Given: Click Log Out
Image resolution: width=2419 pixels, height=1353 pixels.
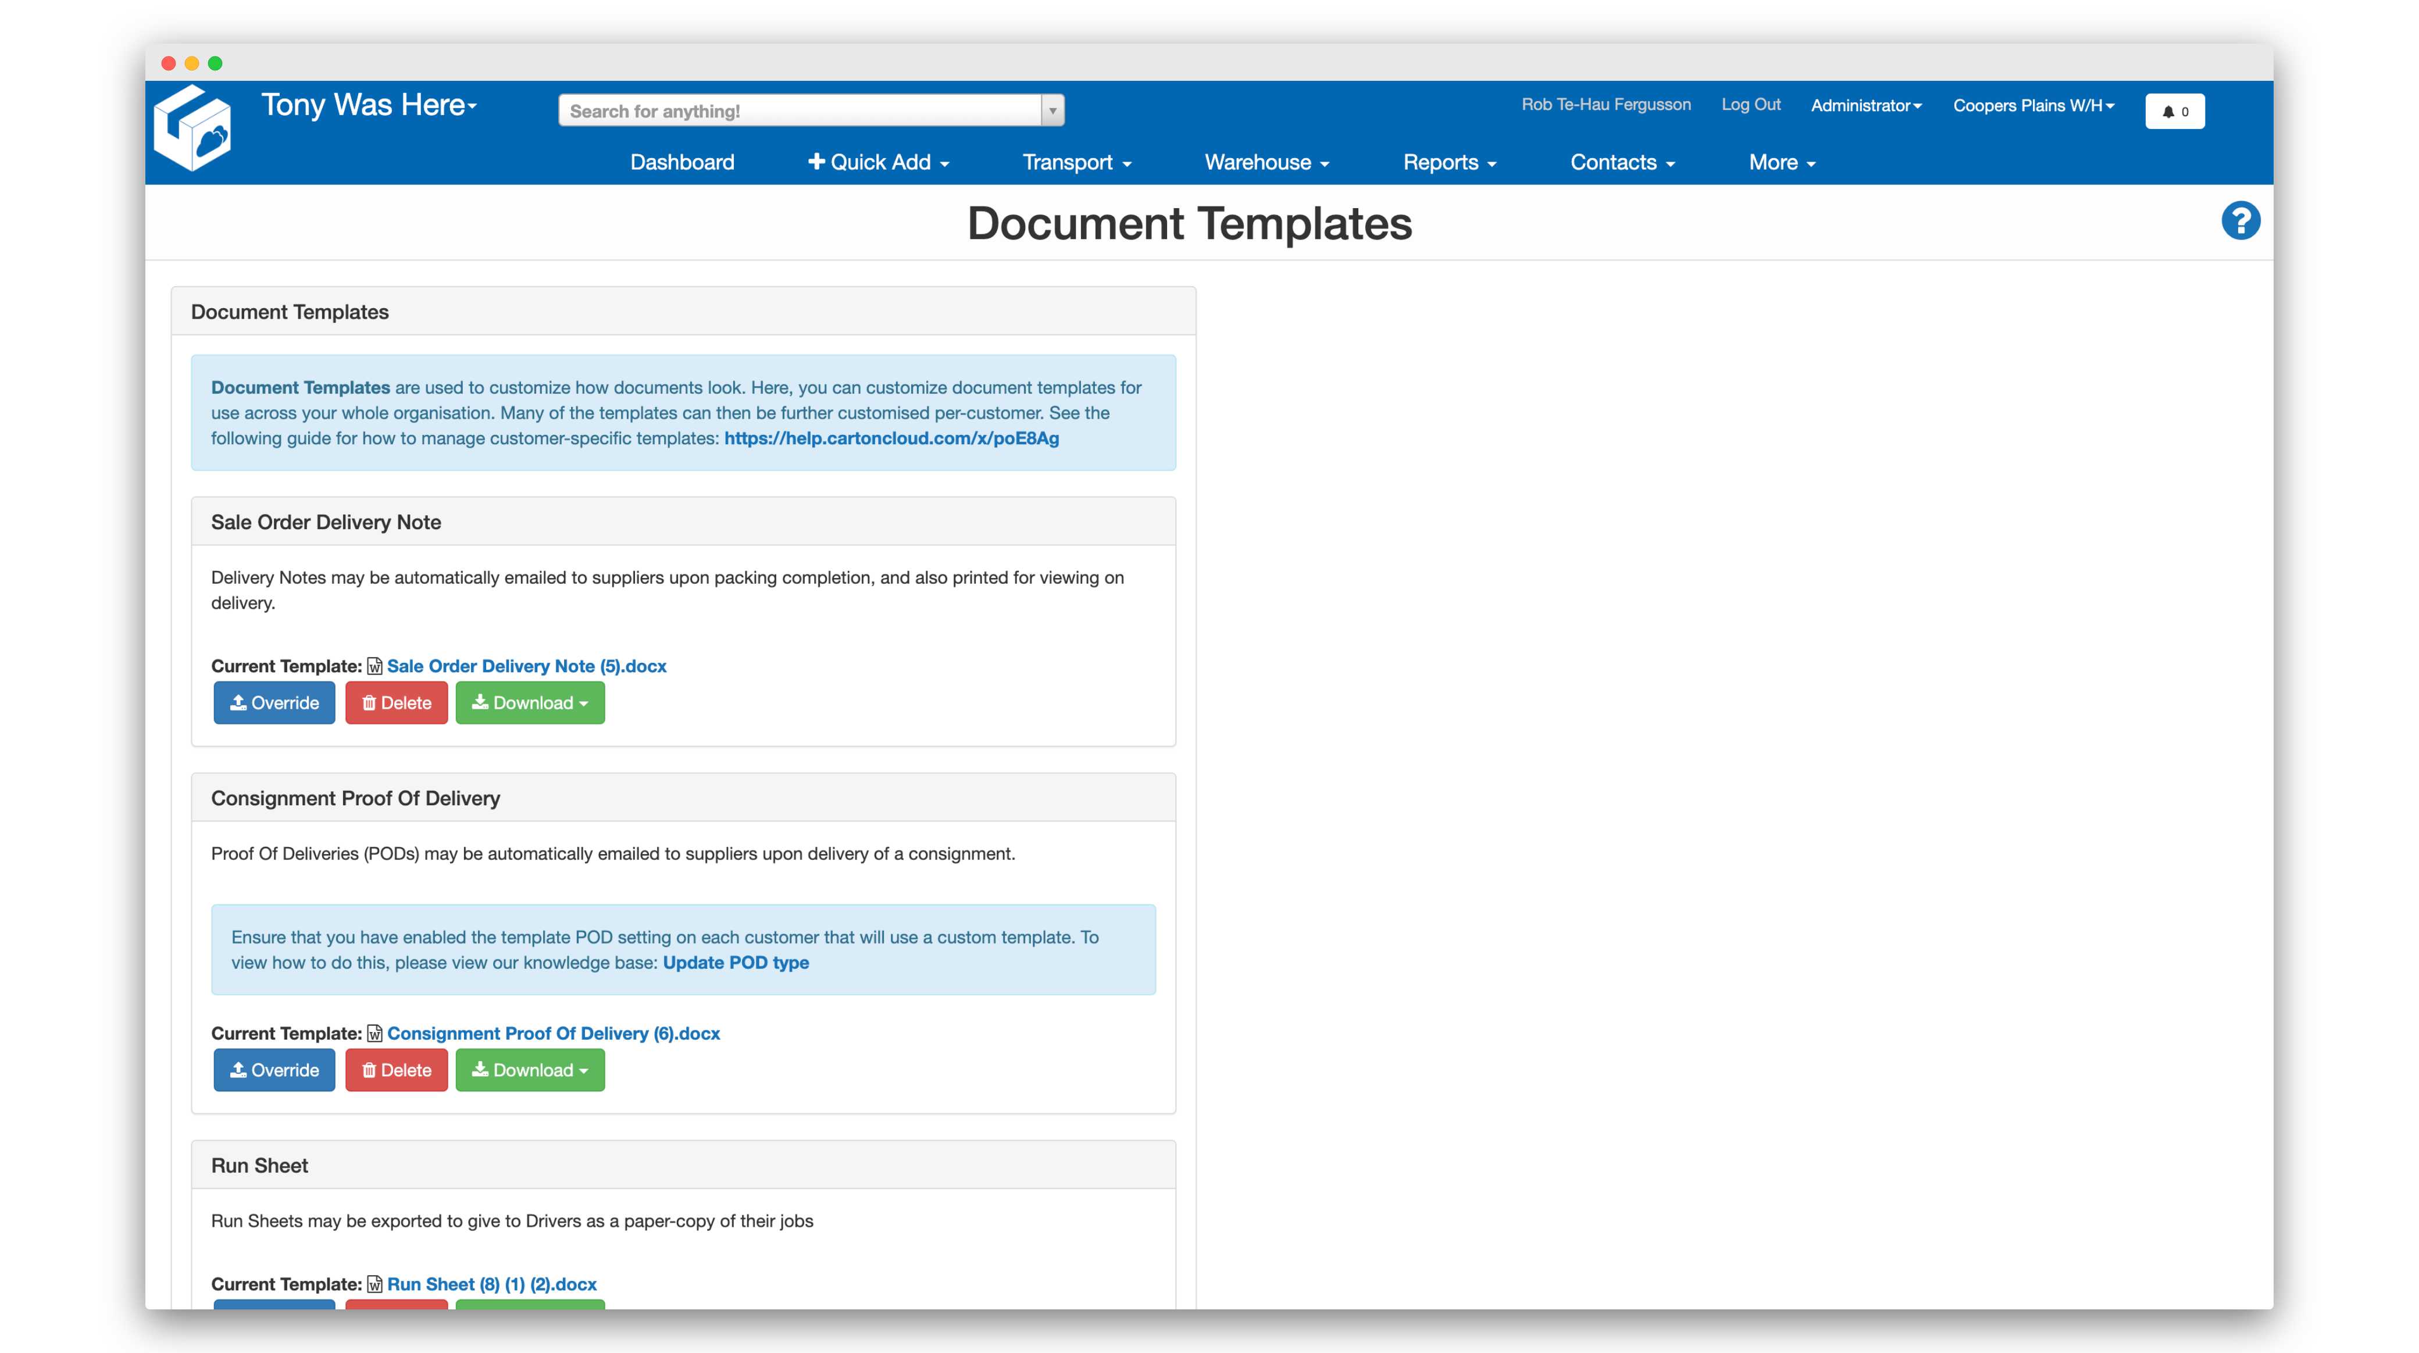Looking at the screenshot, I should (1750, 105).
